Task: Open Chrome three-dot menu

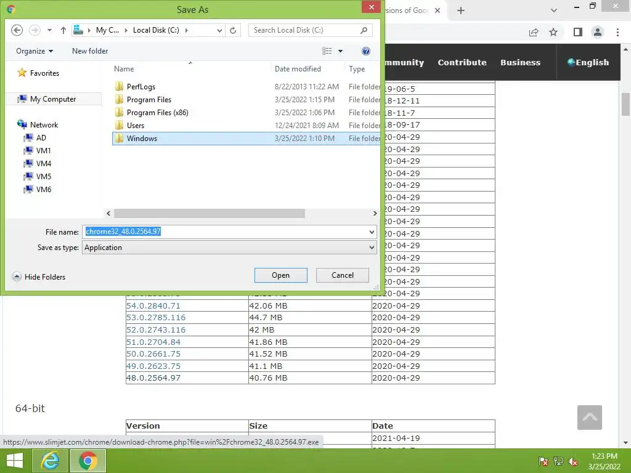Action: click(617, 32)
